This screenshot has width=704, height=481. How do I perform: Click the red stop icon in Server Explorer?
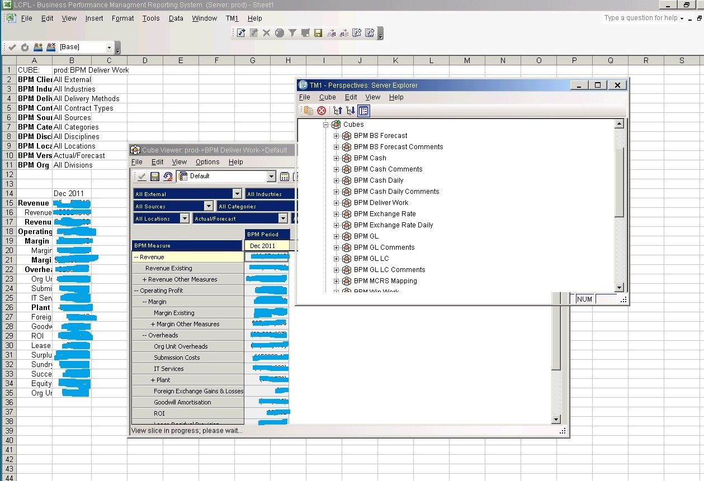click(322, 111)
